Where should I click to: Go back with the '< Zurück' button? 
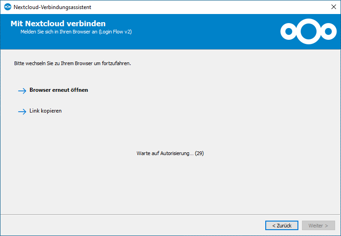click(282, 225)
